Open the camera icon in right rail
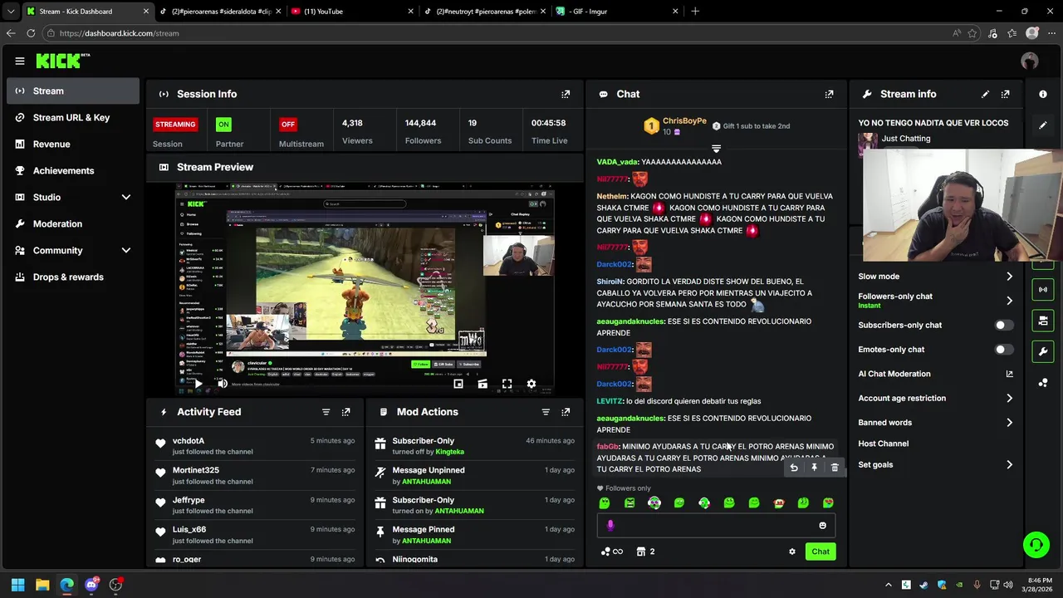The width and height of the screenshot is (1063, 598). pyautogui.click(x=1043, y=321)
